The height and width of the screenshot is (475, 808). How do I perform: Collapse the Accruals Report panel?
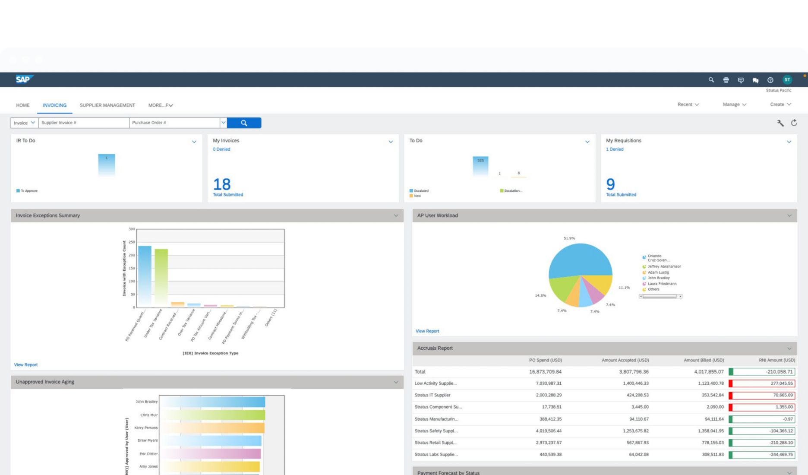coord(789,348)
